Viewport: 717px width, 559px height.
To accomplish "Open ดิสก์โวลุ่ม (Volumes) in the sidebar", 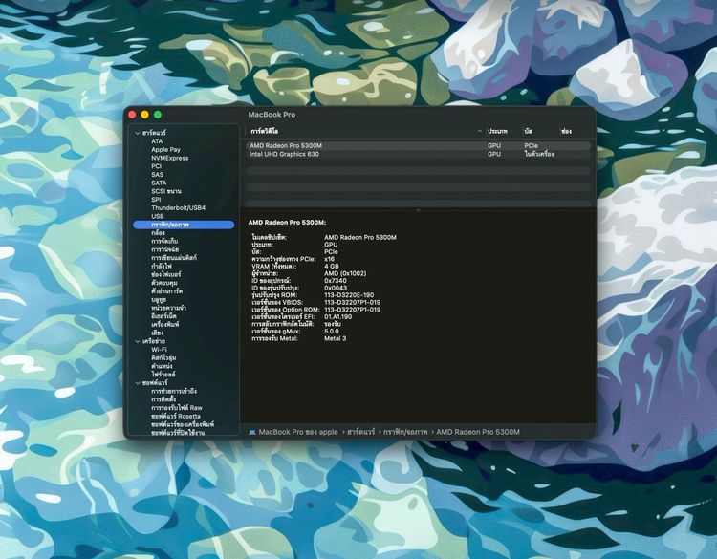I will (163, 358).
